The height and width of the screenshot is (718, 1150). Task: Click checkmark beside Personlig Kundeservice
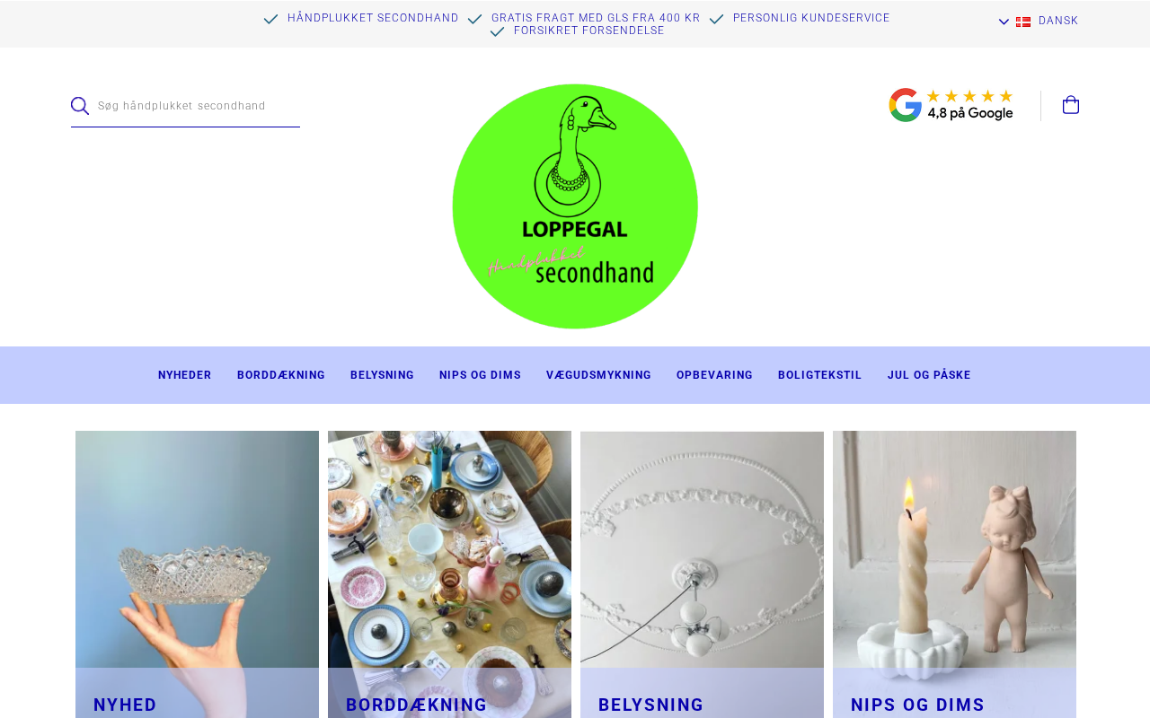716,19
